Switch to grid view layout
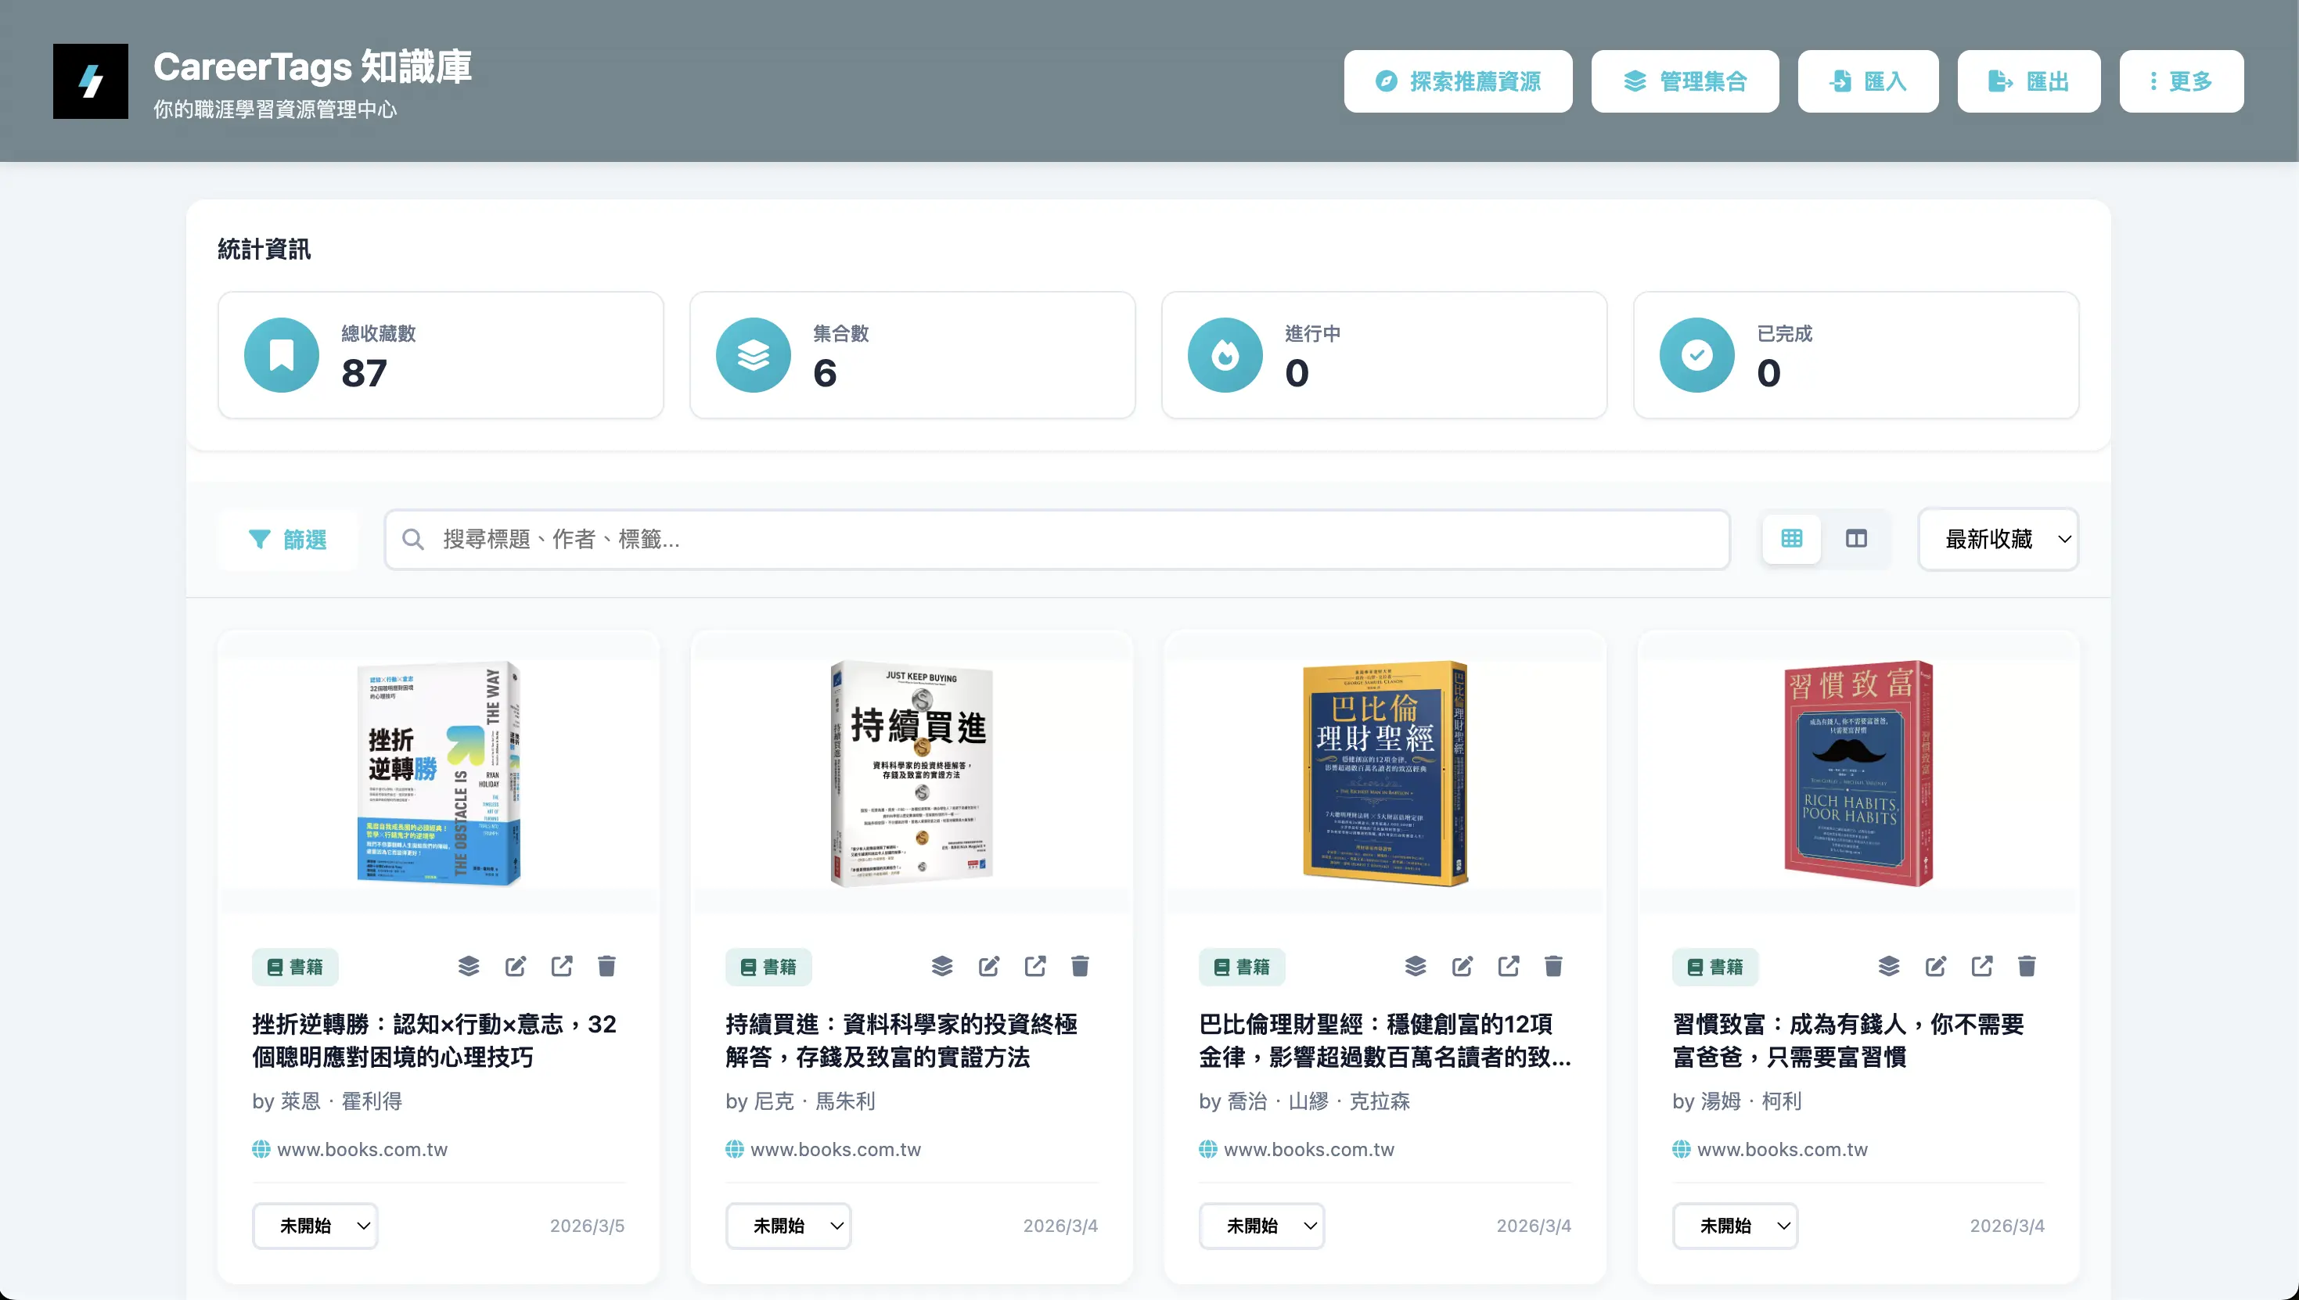 1791,538
